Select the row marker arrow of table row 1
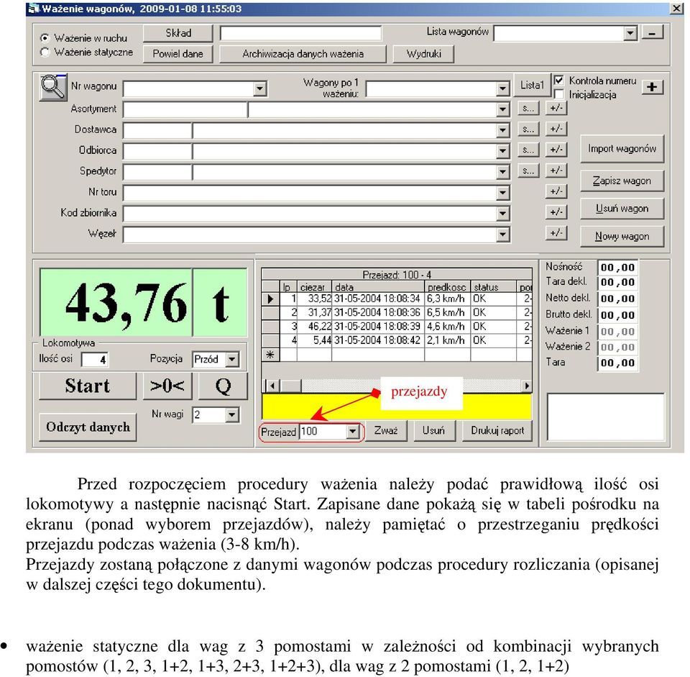The height and width of the screenshot is (677, 690). click(270, 299)
